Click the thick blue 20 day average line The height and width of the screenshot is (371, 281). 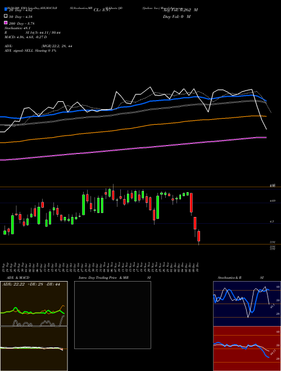tap(133, 106)
